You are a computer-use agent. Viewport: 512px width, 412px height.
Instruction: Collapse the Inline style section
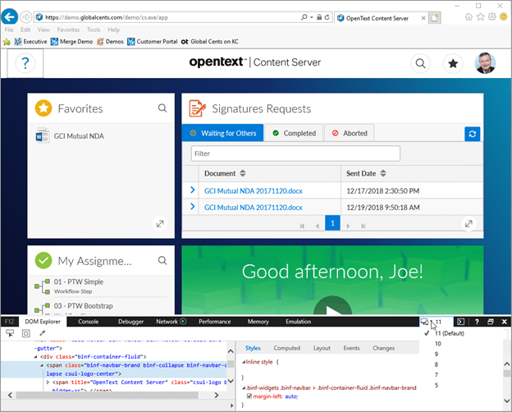tap(243, 362)
